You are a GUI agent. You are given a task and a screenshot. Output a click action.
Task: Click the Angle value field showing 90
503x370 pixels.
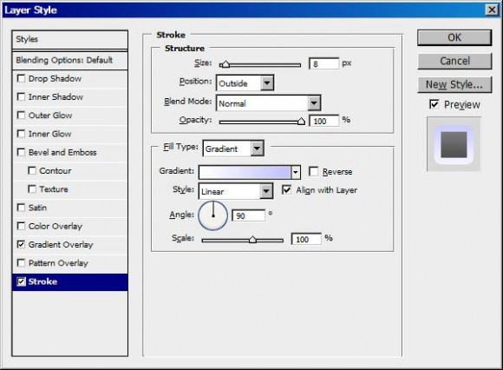pos(249,215)
